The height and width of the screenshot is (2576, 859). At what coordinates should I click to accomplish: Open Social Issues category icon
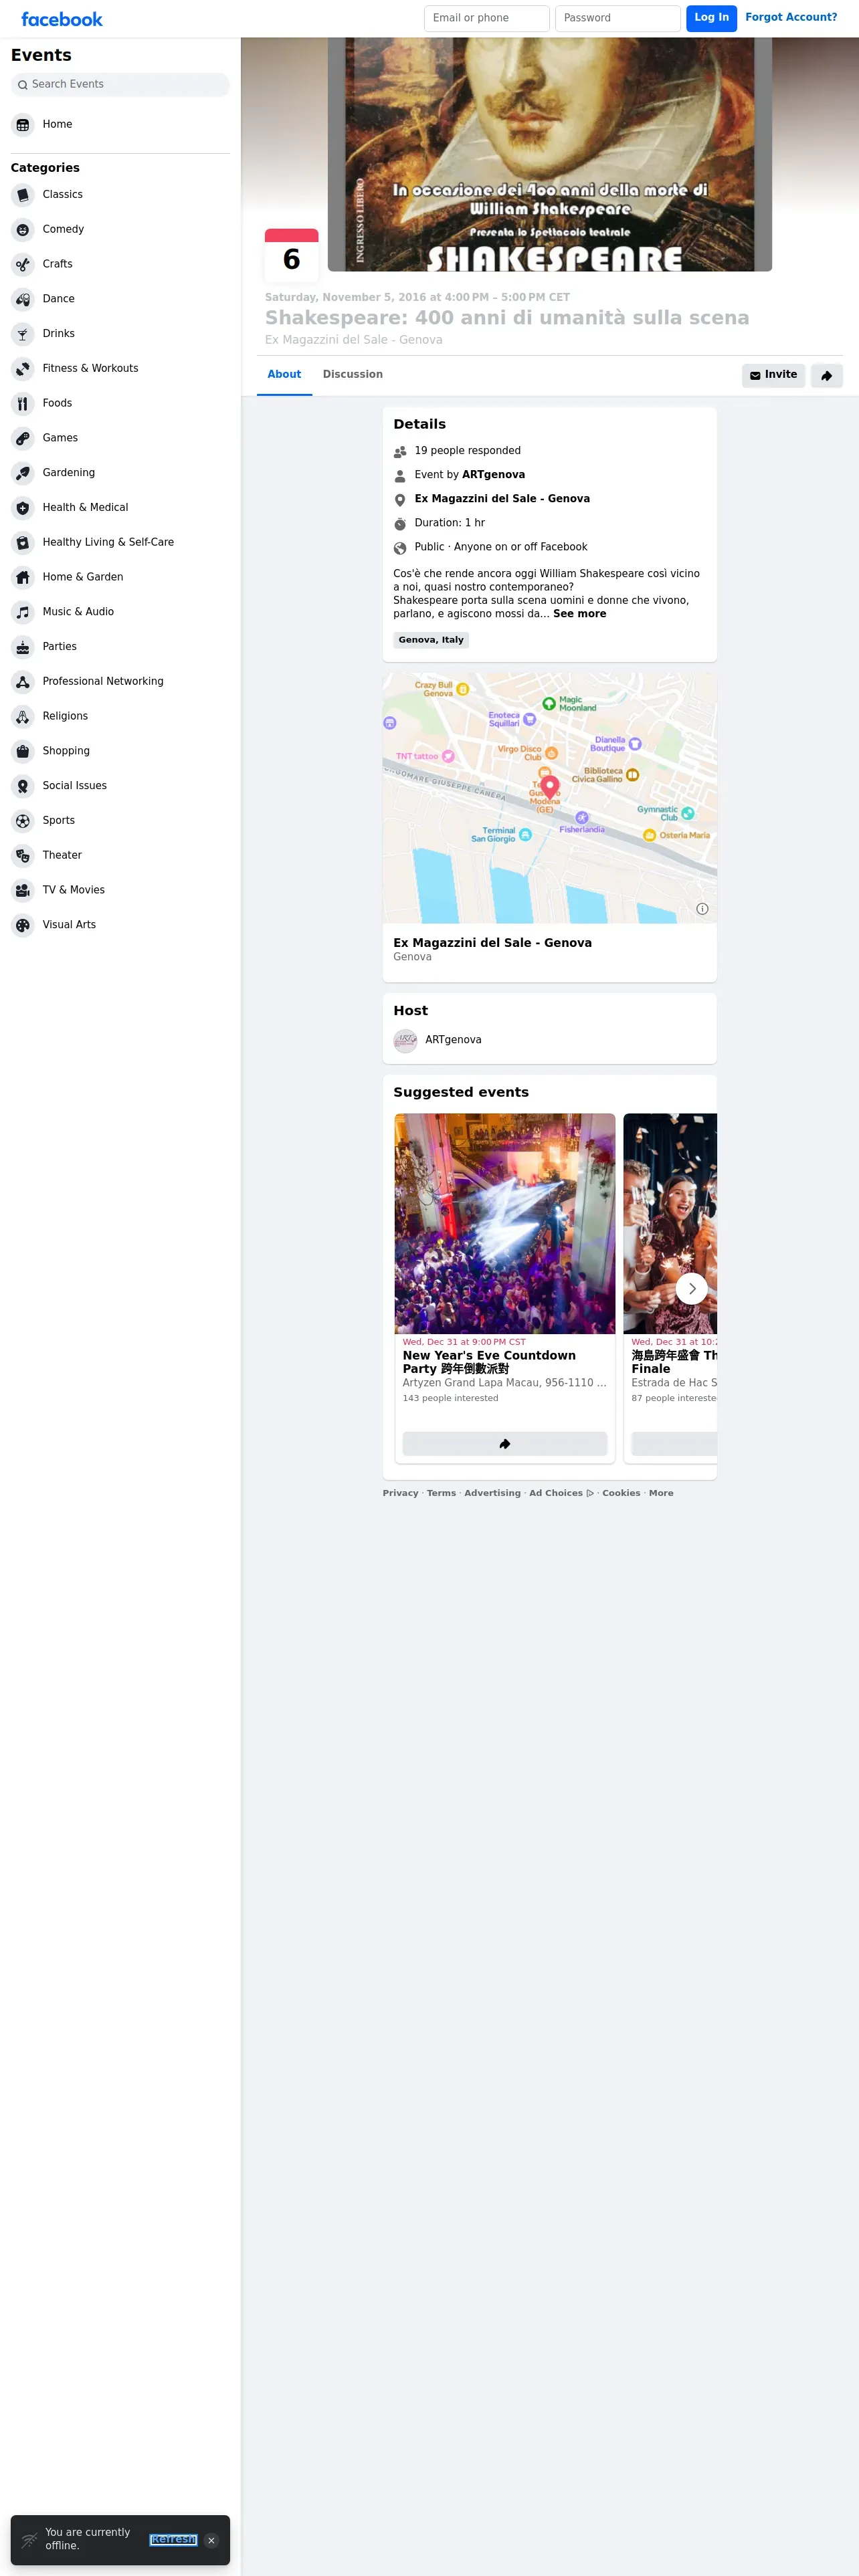(x=23, y=786)
